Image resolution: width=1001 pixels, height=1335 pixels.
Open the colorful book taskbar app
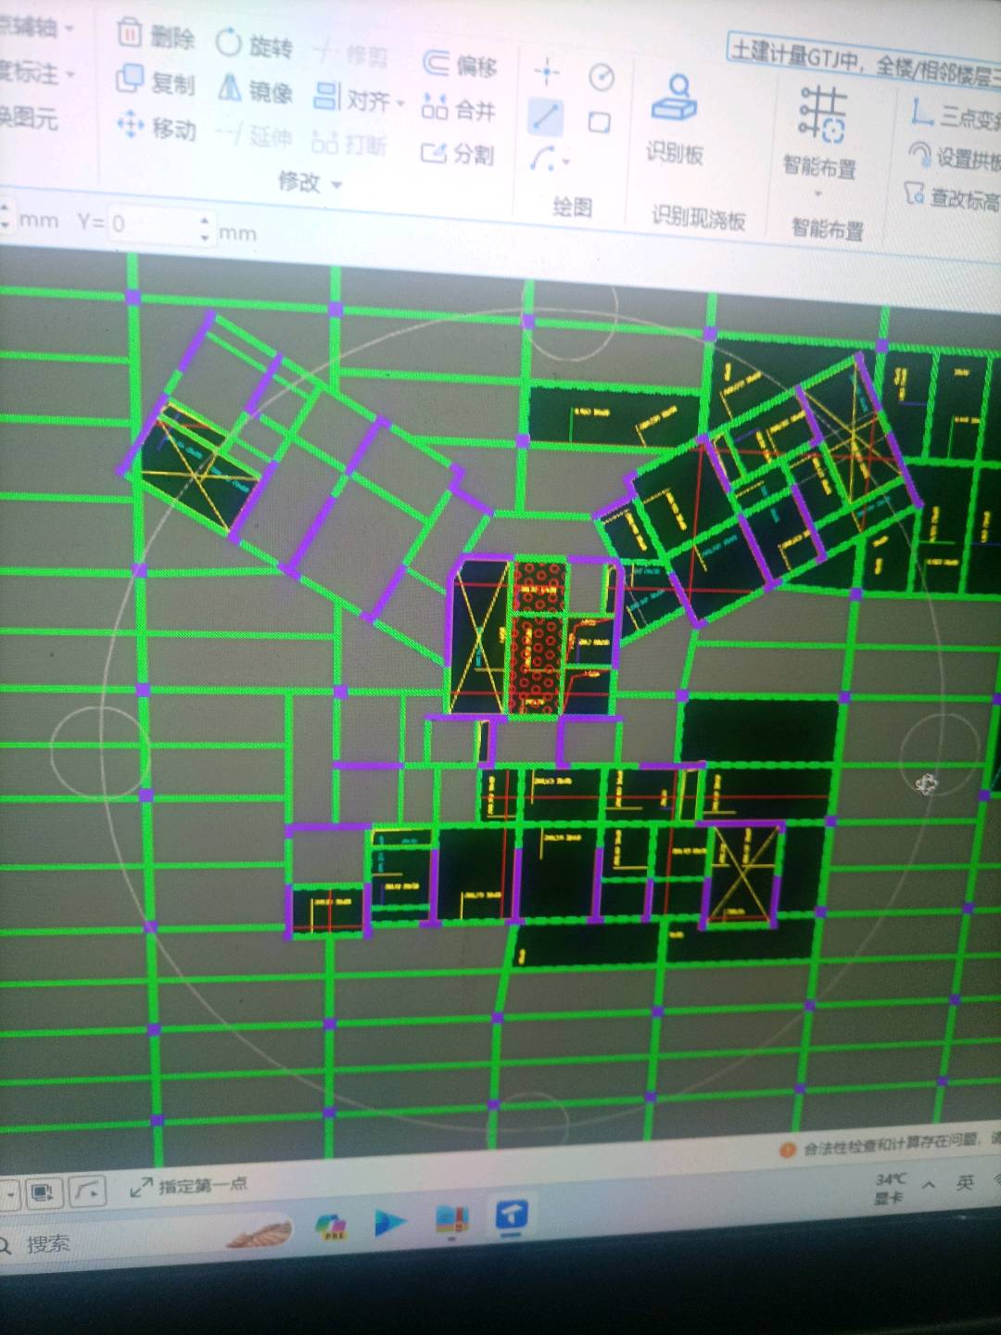pos(452,1219)
